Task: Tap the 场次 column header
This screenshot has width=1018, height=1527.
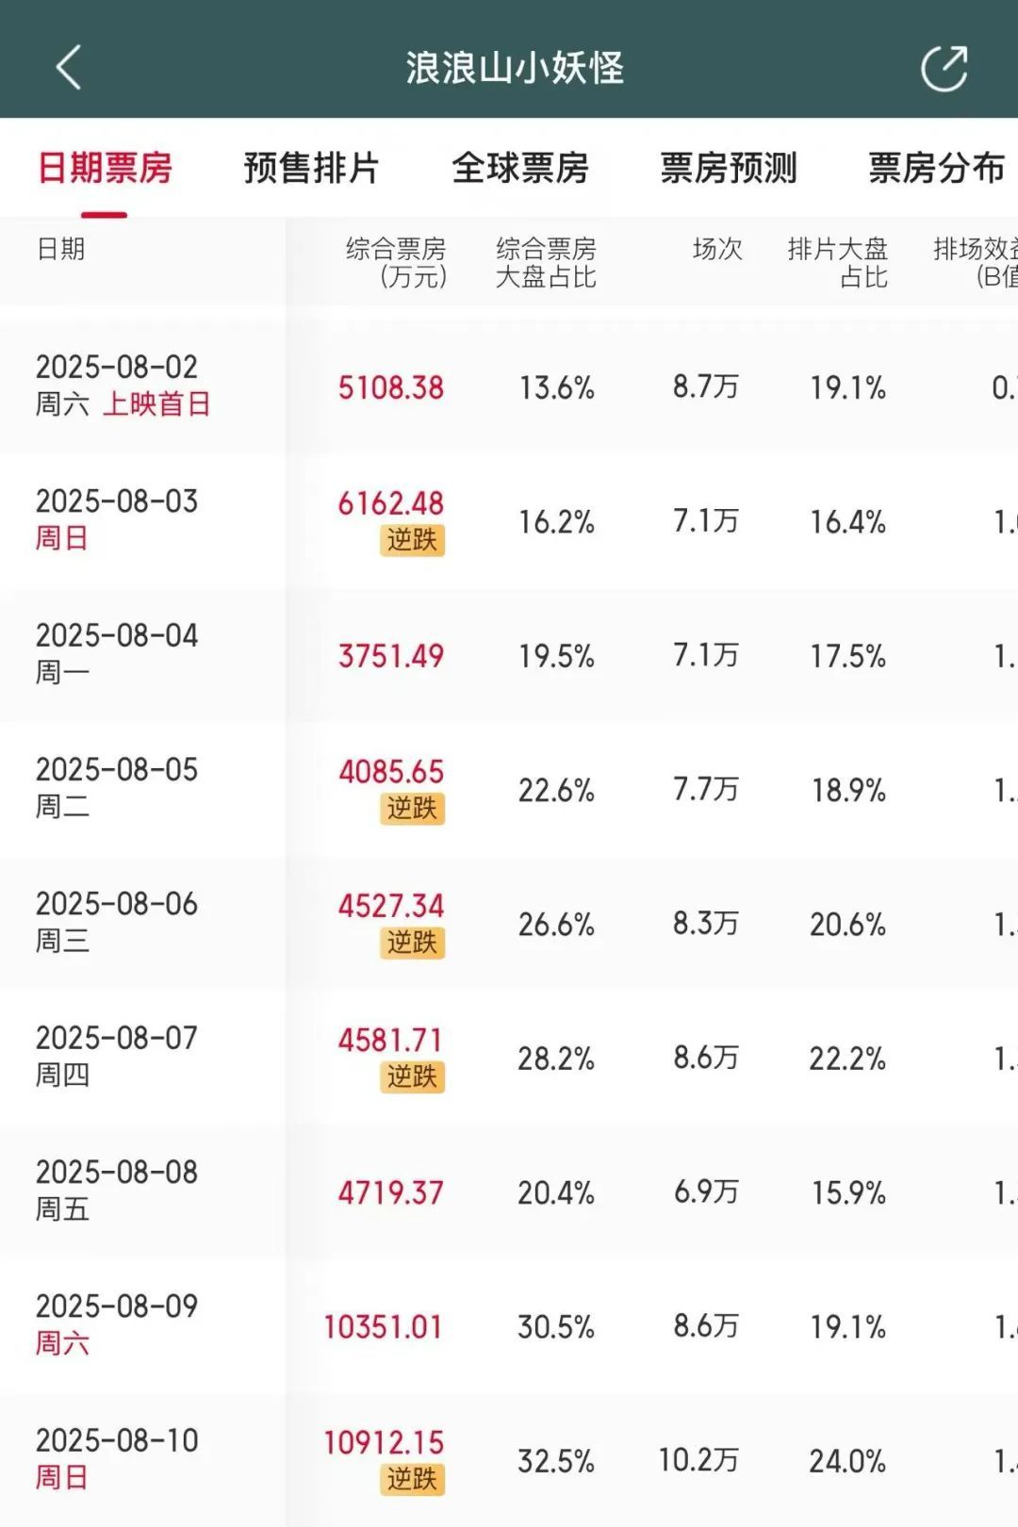Action: coord(717,249)
